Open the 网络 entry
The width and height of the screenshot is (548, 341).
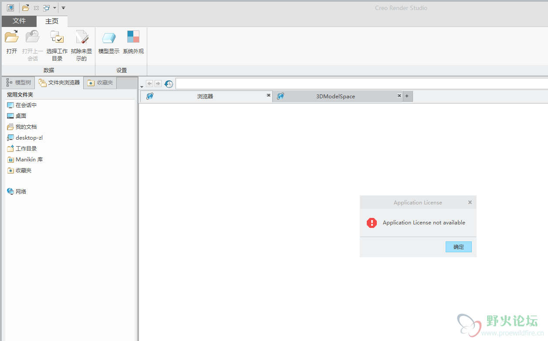coord(17,191)
